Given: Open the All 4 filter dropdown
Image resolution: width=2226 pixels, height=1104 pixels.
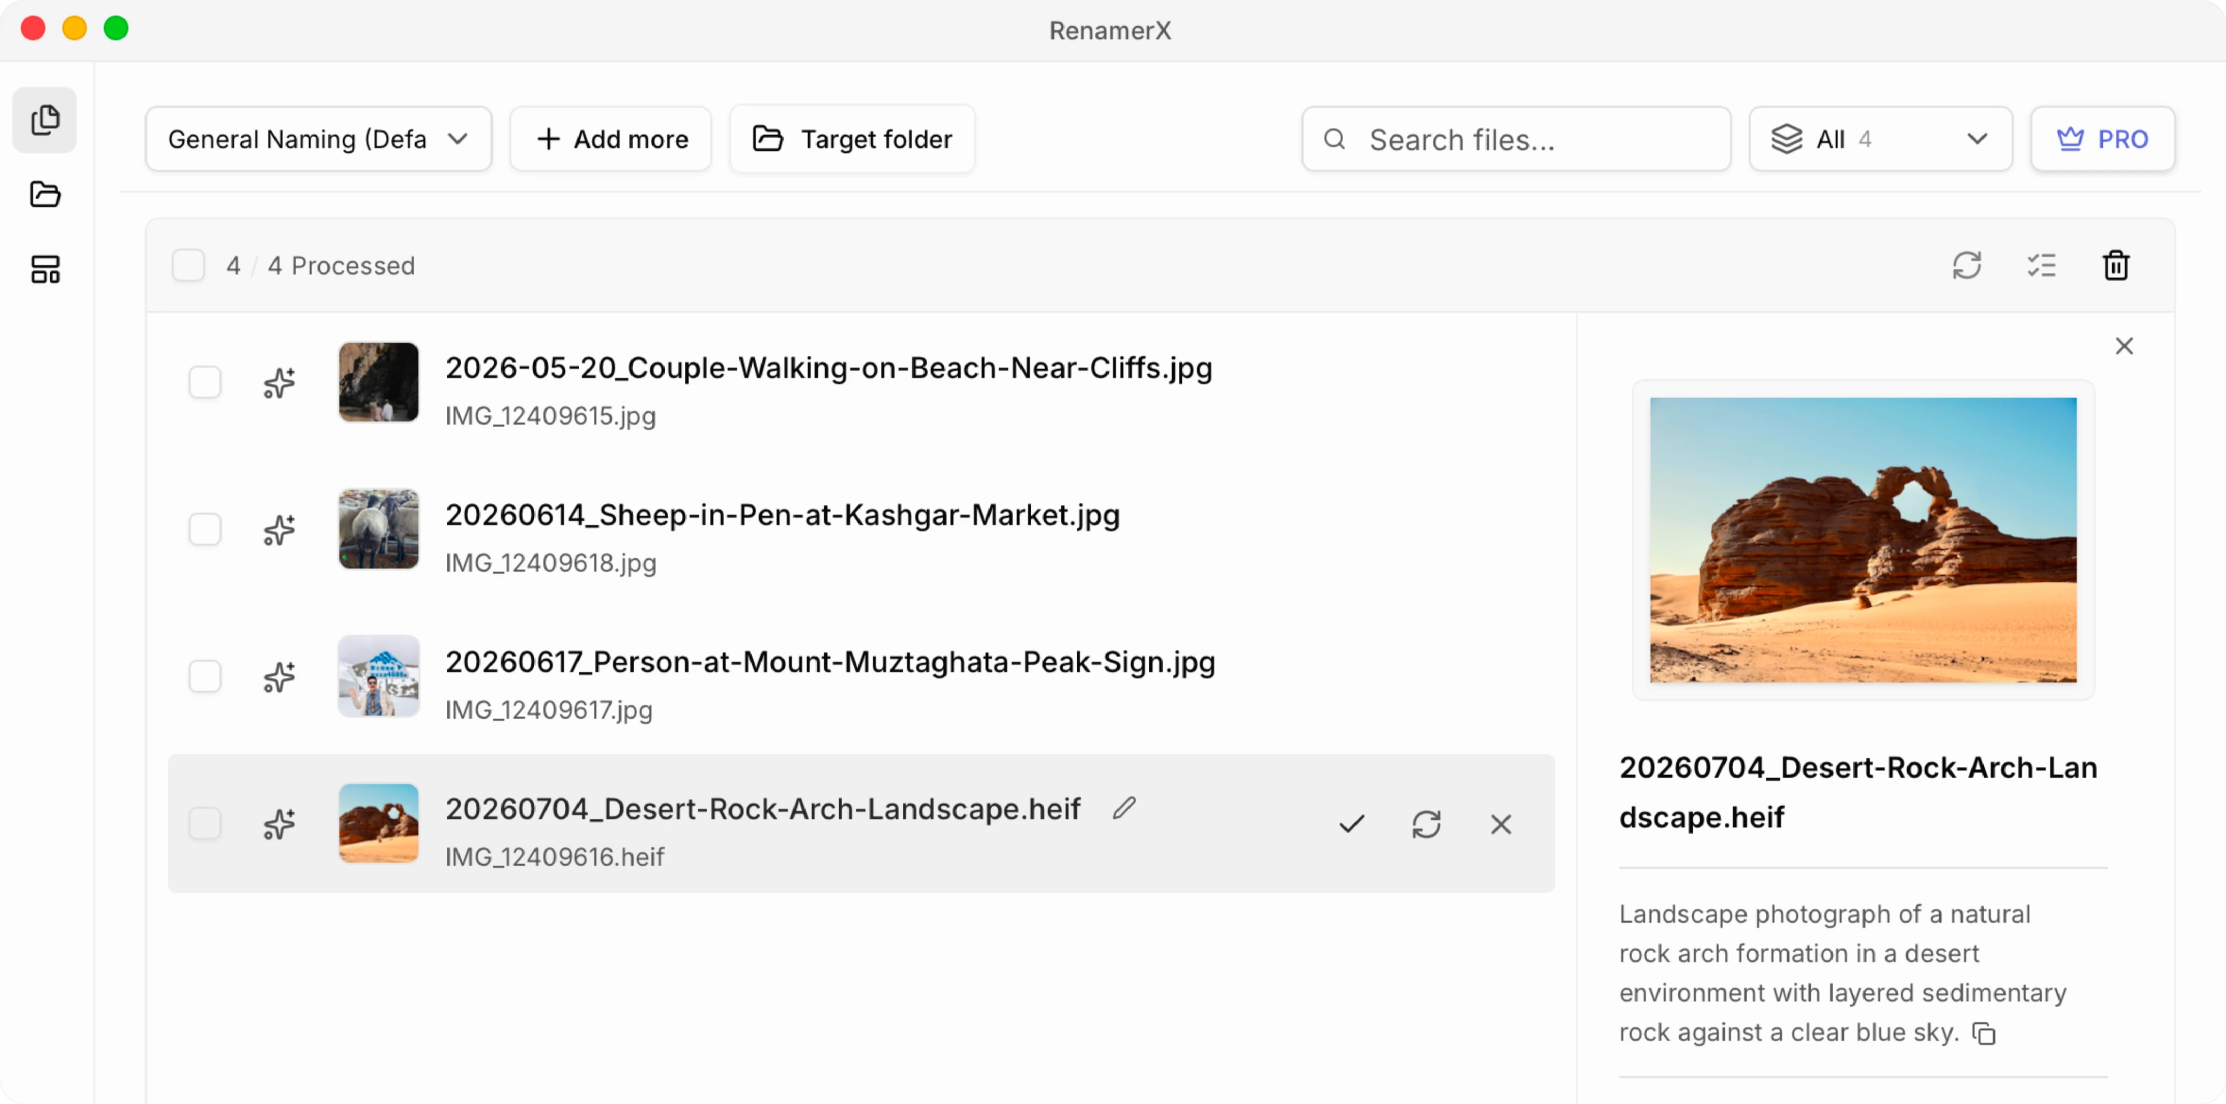Looking at the screenshot, I should (x=1880, y=139).
